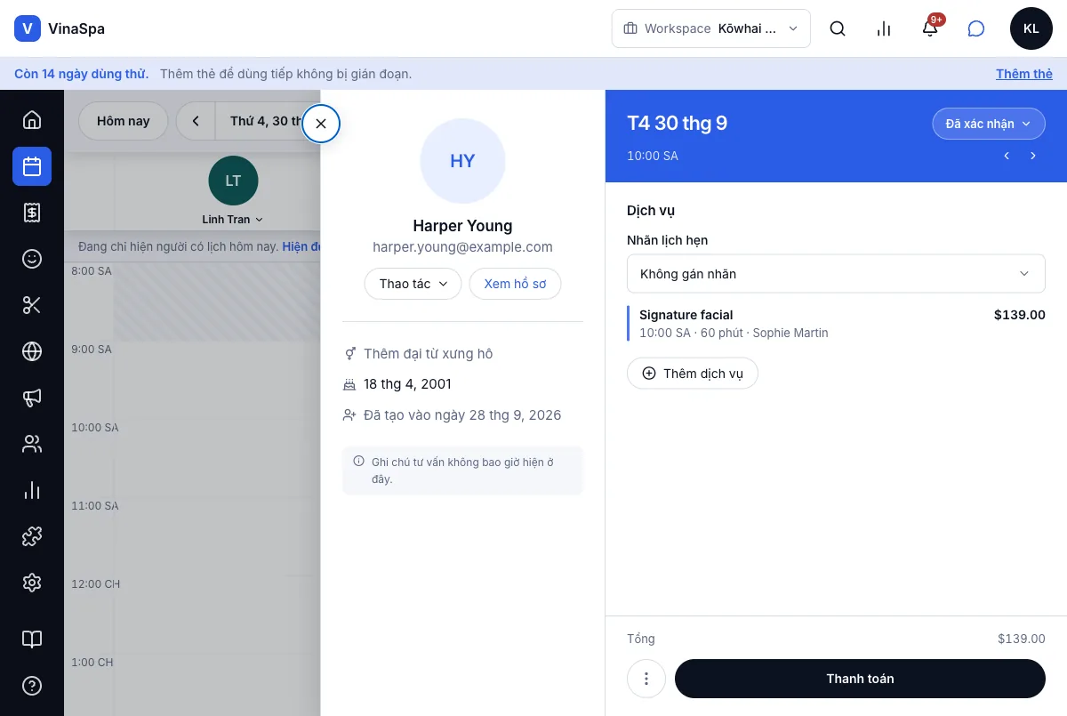Open the notifications bell icon
Viewport: 1067px width, 716px height.
[x=930, y=28]
